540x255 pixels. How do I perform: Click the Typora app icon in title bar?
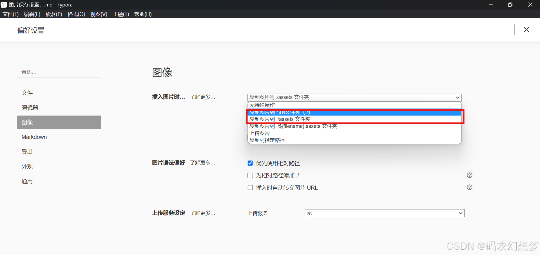click(x=4, y=4)
